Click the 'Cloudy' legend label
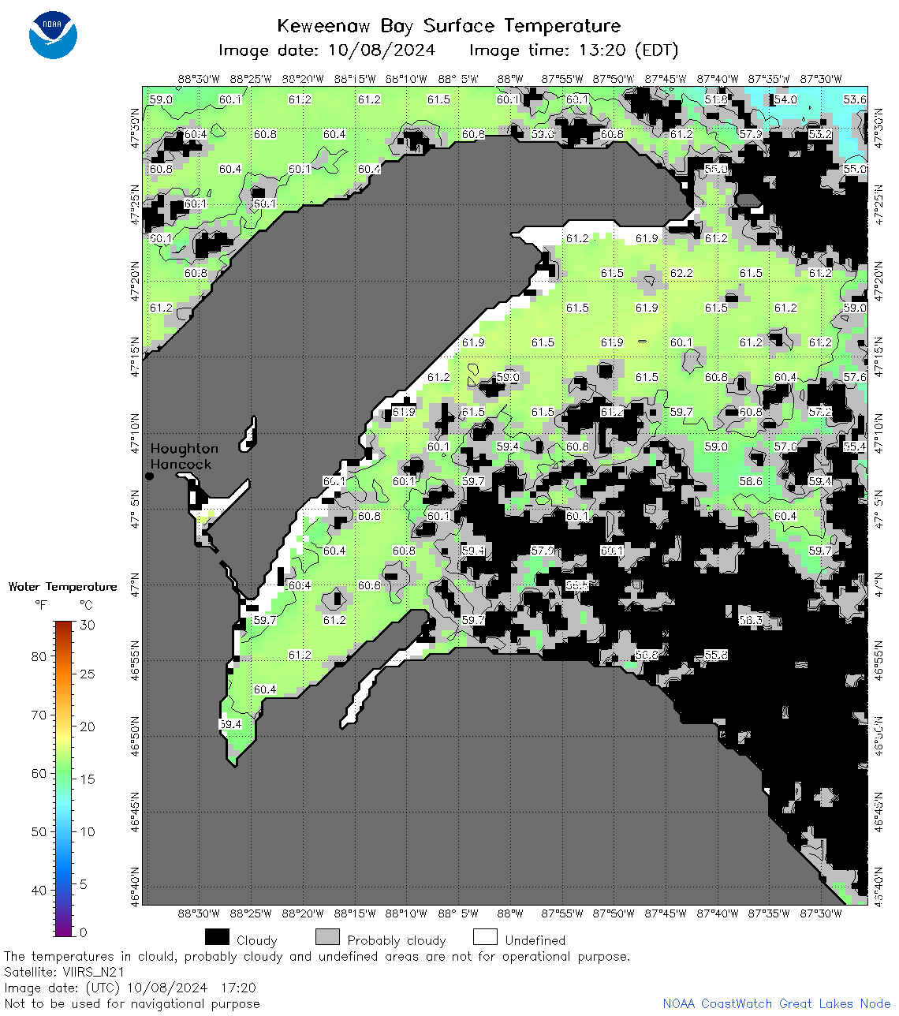The image size is (899, 1016). [257, 940]
